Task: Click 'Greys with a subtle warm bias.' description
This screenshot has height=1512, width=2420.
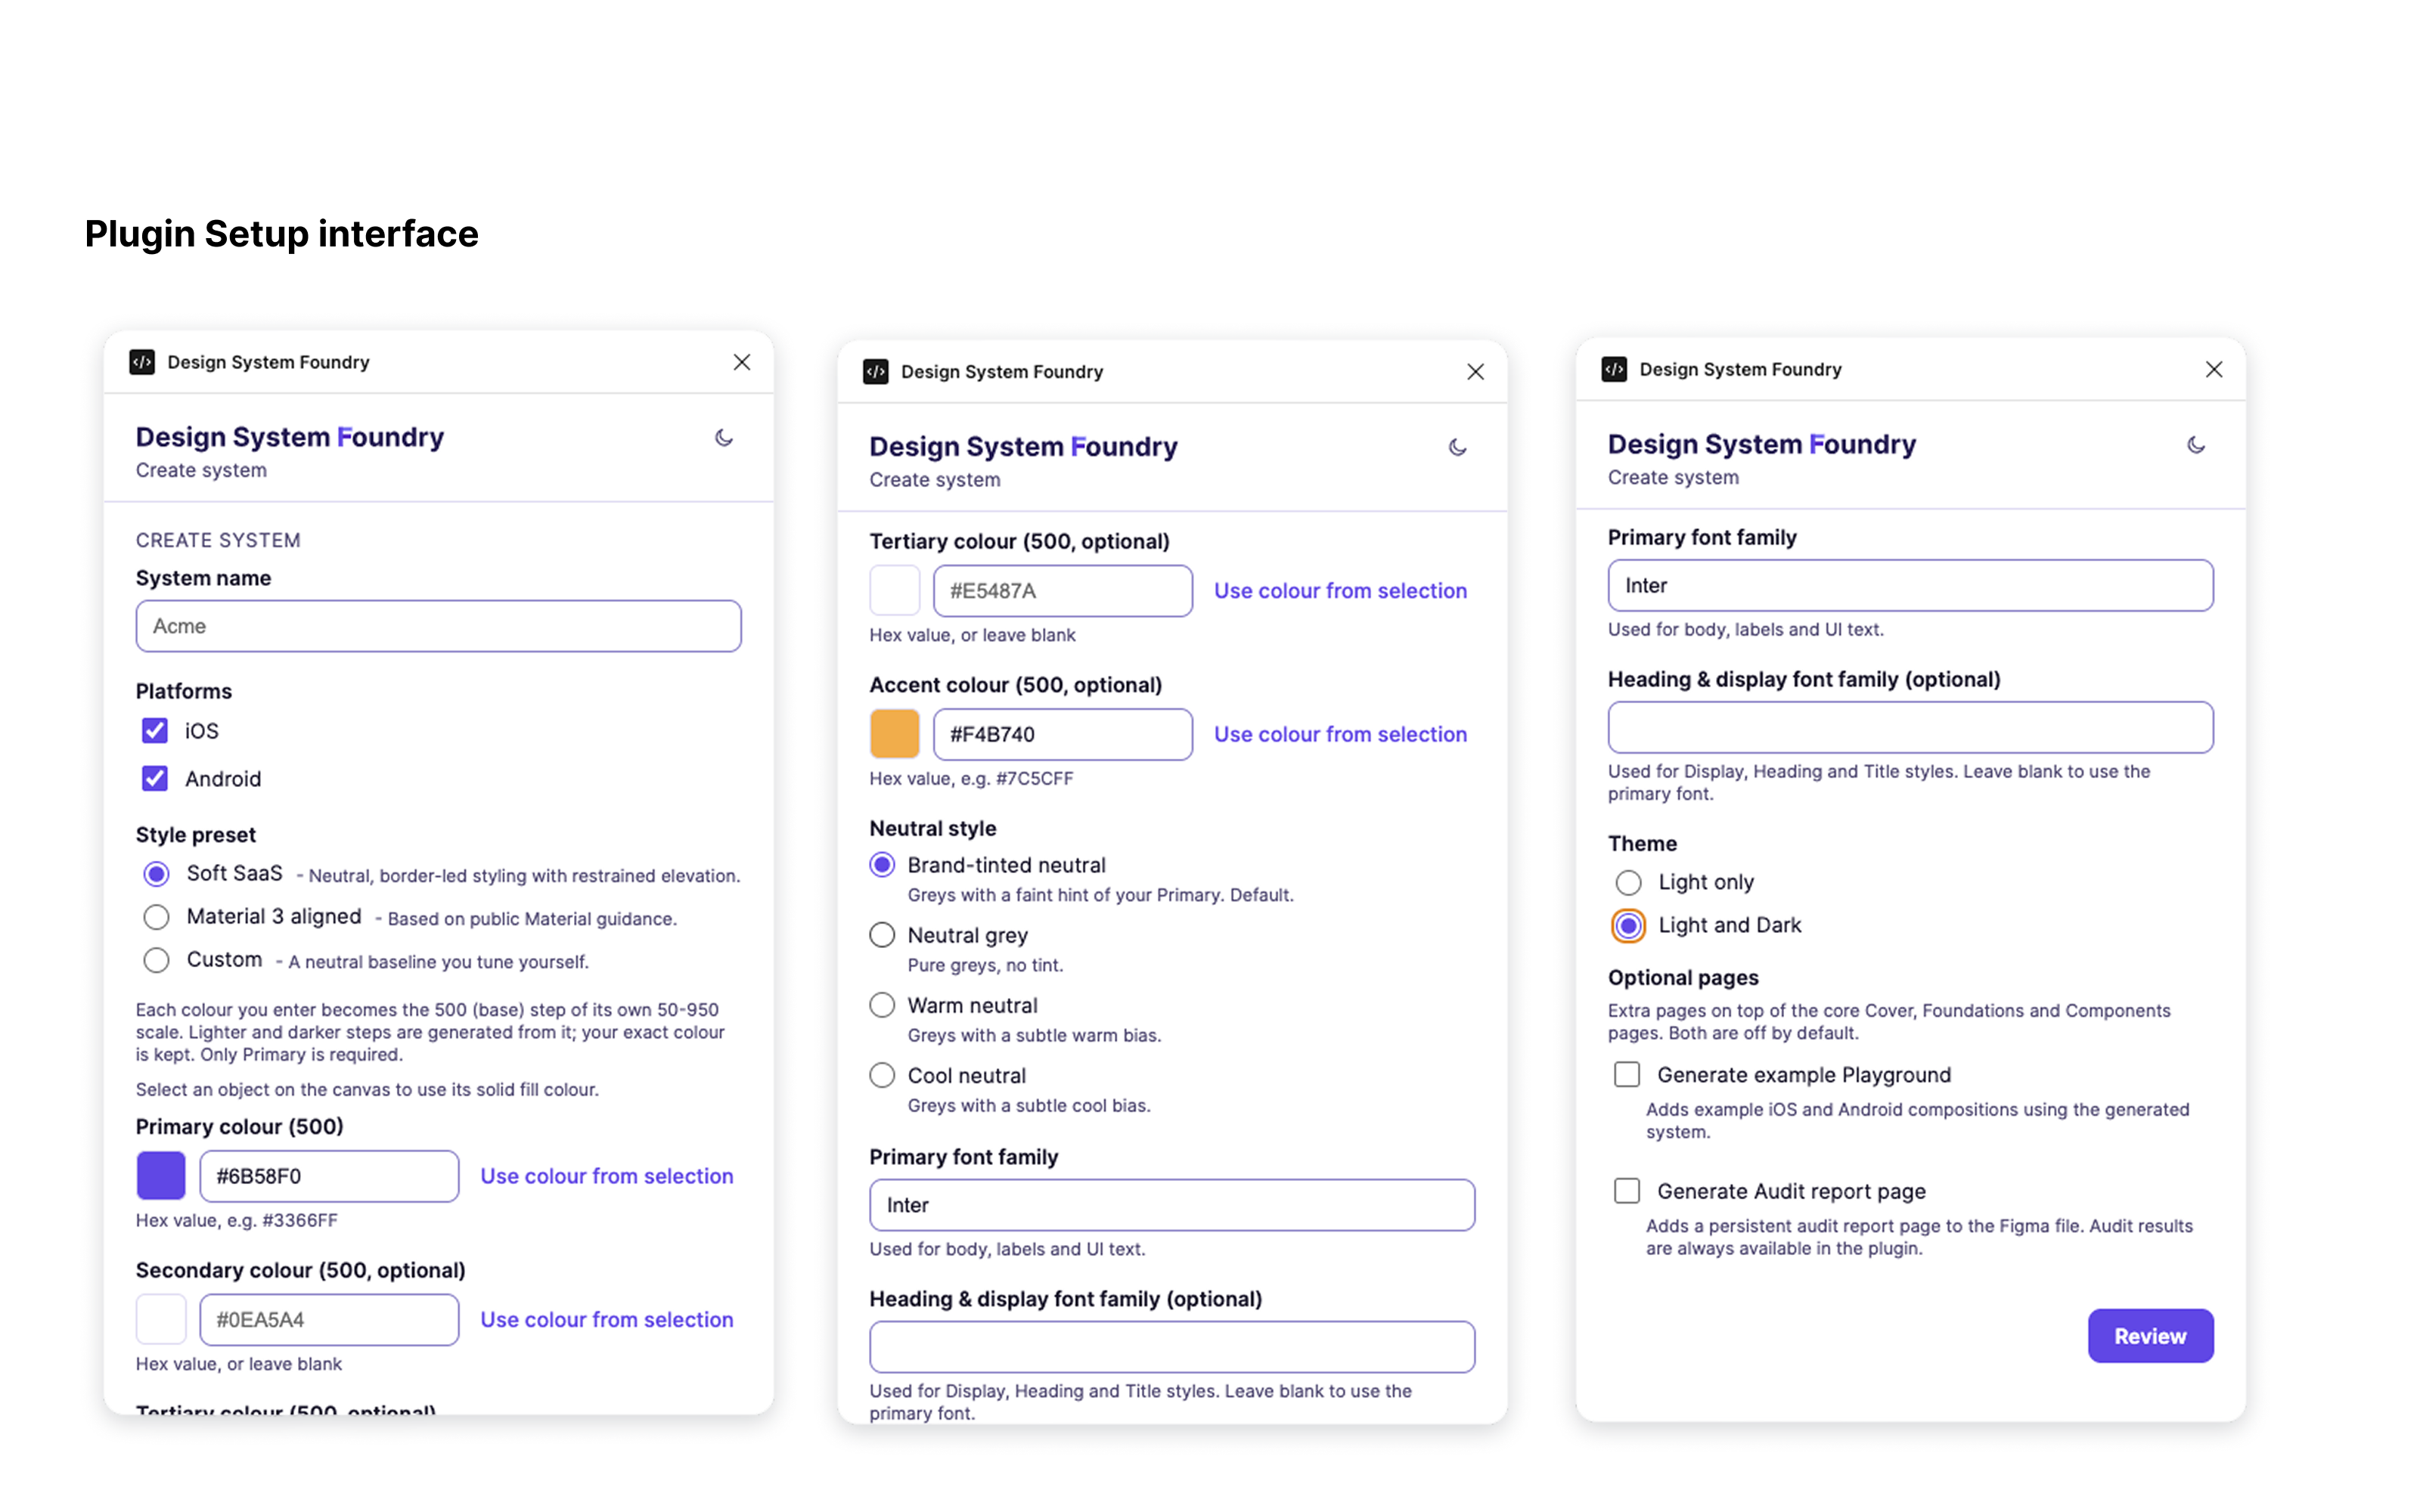Action: coord(1034,1035)
